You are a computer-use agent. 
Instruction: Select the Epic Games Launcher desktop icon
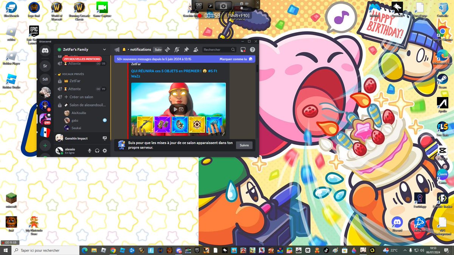[34, 35]
